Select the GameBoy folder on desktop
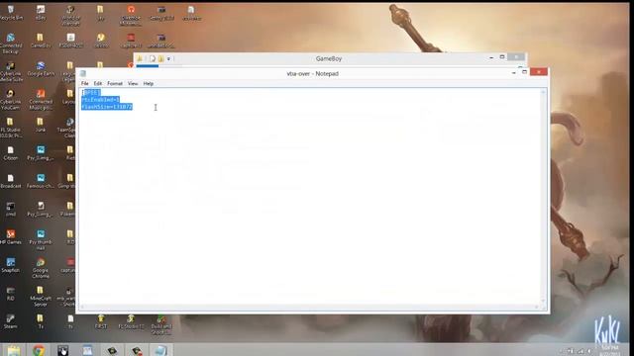 (40, 41)
